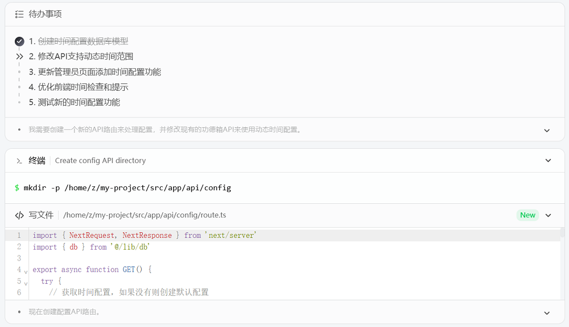Collapse the GET function fold at line 4
Screen dimensions: 569x327
pyautogui.click(x=25, y=270)
